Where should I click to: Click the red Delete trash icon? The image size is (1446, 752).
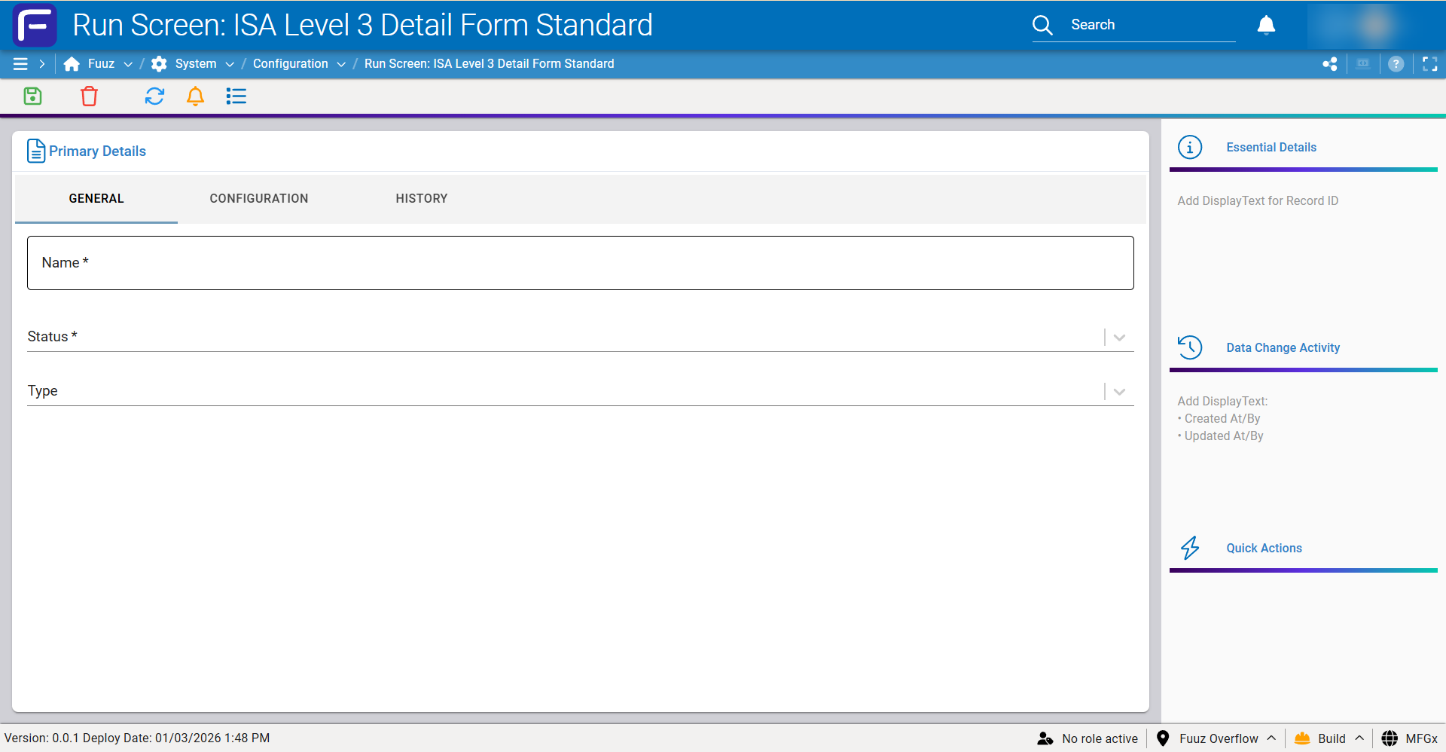click(89, 96)
